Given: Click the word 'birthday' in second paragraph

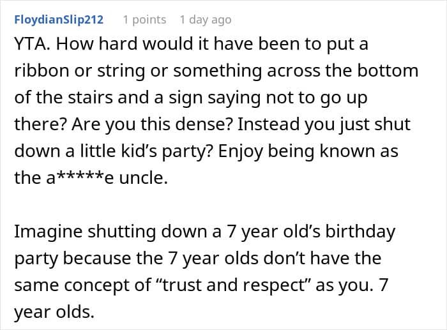Looking at the screenshot, I should (360, 232).
